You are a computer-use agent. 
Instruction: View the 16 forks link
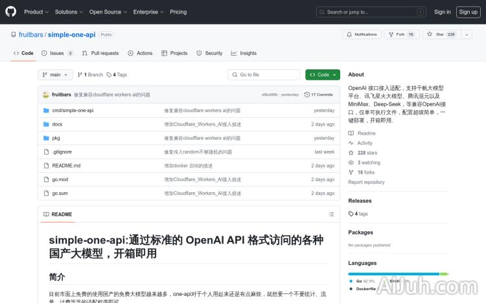(362, 172)
